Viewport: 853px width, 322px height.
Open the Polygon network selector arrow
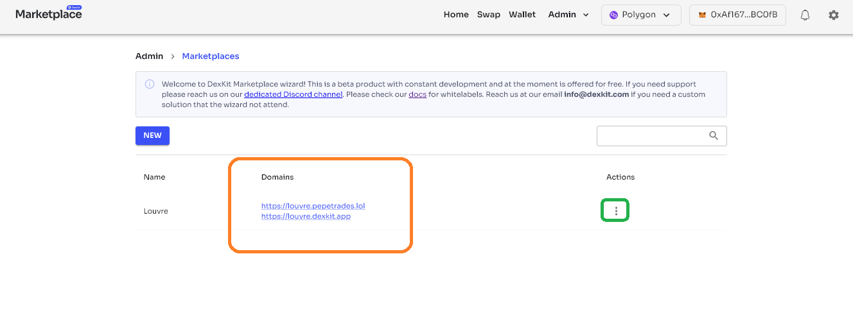667,15
